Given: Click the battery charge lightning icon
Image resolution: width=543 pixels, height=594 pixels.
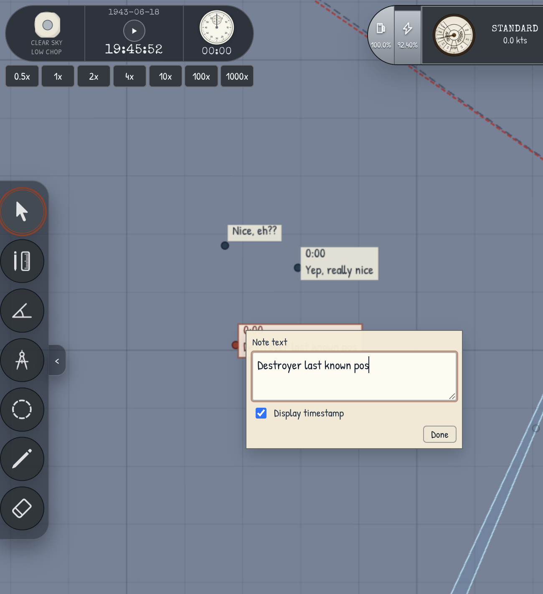Looking at the screenshot, I should [407, 28].
